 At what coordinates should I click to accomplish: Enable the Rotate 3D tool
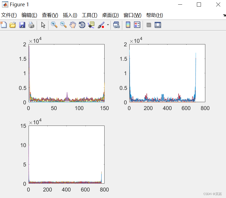(x=82, y=25)
